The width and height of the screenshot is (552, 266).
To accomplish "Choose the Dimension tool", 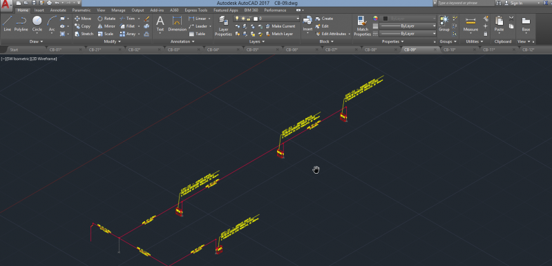I will tap(177, 23).
